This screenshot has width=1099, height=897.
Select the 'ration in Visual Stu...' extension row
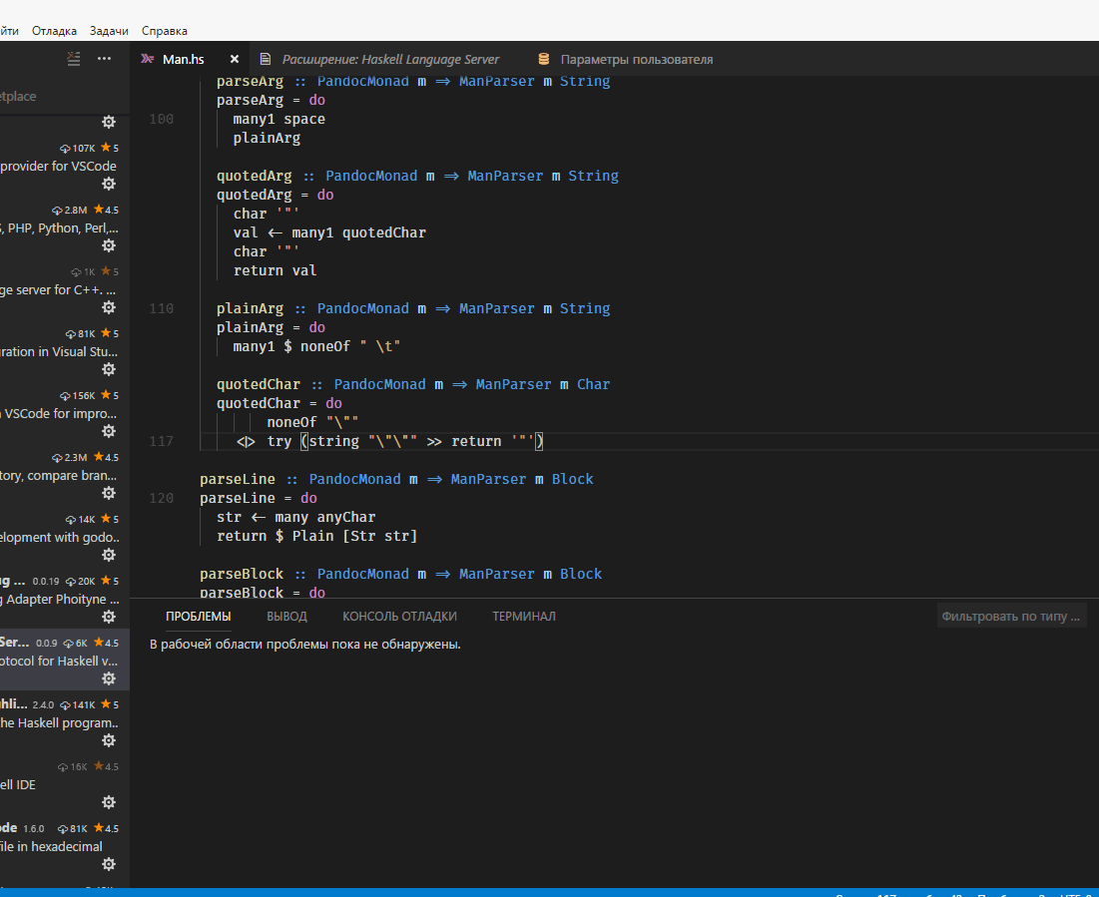point(65,352)
